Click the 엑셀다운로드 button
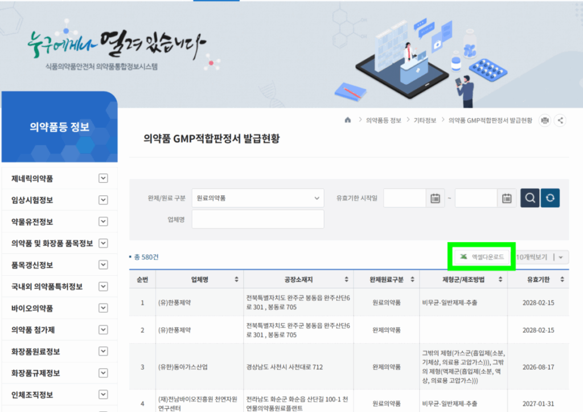Viewport: 583px width, 412px height. pyautogui.click(x=482, y=258)
